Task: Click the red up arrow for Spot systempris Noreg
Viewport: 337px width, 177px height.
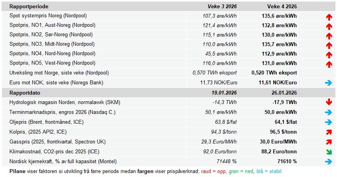Action: (329, 17)
